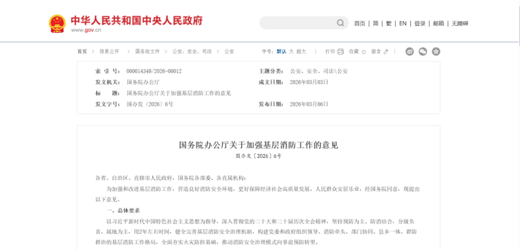Open the last 公安 breadcrumb link

[x=229, y=52]
